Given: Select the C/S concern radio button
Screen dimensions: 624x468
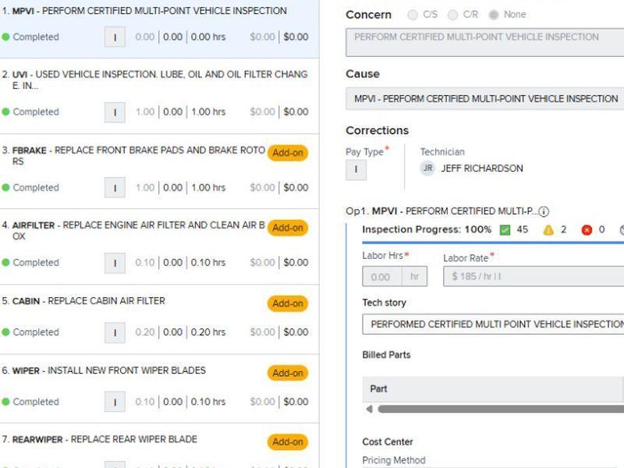Looking at the screenshot, I should (414, 14).
